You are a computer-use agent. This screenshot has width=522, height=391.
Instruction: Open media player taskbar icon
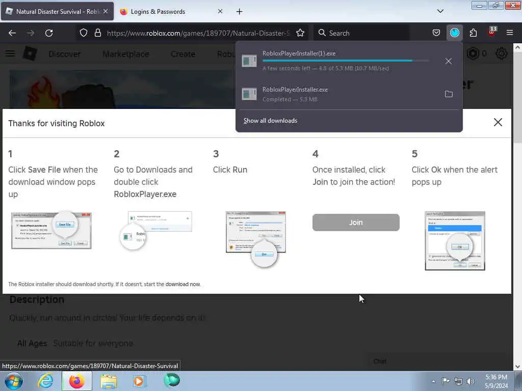coord(139,381)
